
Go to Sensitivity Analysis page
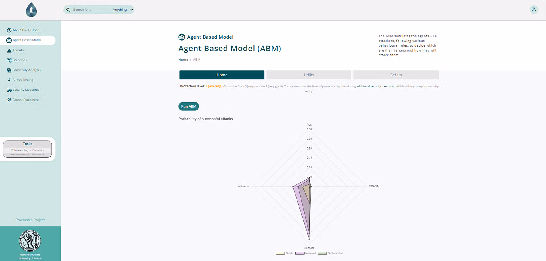tap(26, 70)
